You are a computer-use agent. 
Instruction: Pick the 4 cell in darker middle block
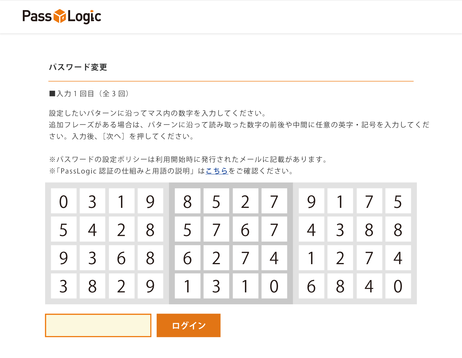tap(274, 258)
